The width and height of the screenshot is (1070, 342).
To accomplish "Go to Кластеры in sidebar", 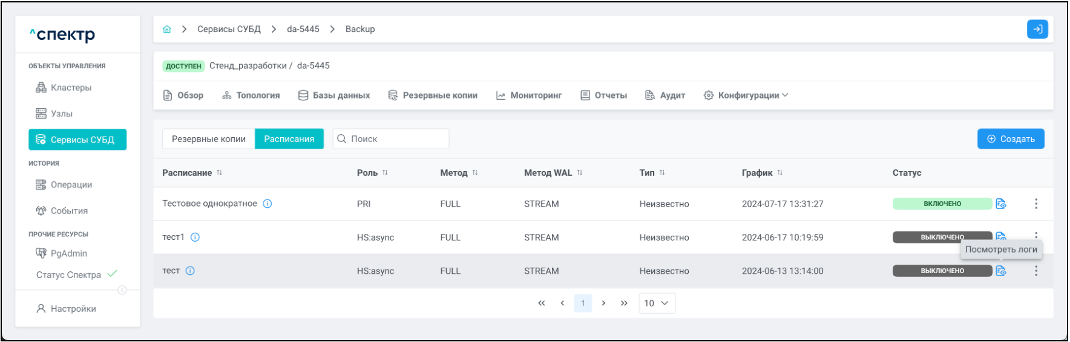I will click(71, 88).
